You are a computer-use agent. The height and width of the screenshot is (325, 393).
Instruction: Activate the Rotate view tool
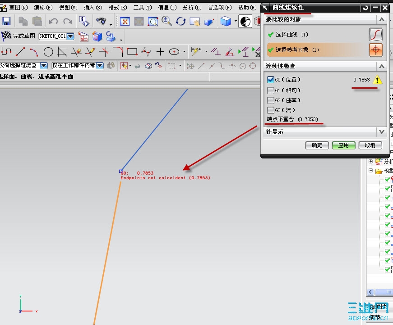pyautogui.click(x=181, y=21)
